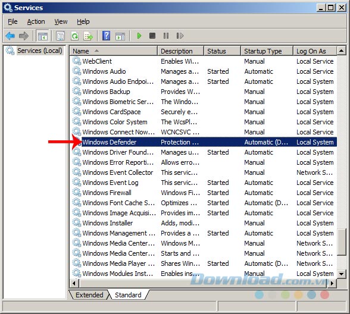This screenshot has height=314, width=350.
Task: Click the vertical scrollbar down arrow
Action: pos(341,274)
